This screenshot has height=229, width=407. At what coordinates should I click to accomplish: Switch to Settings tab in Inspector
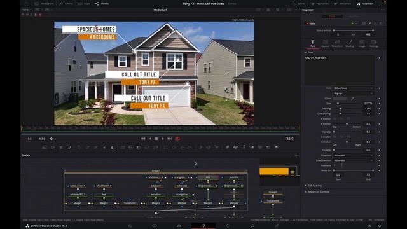tap(374, 43)
